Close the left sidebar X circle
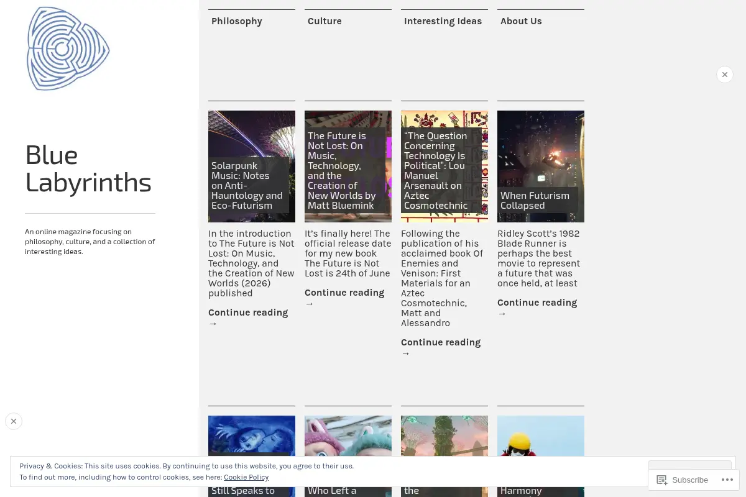Viewport: 746px width, 497px height. tap(14, 421)
